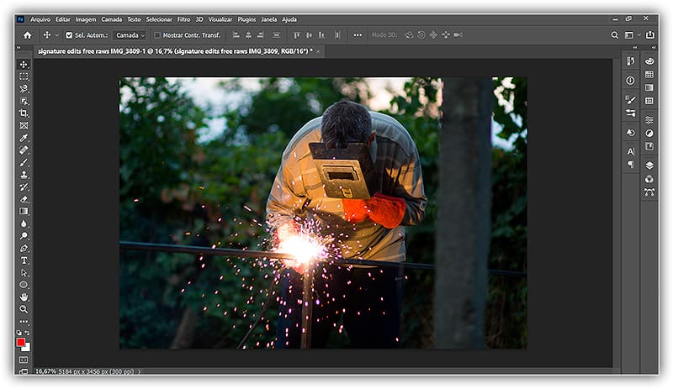Select the Dodge tool
Viewport: 673px width, 389px height.
(24, 236)
